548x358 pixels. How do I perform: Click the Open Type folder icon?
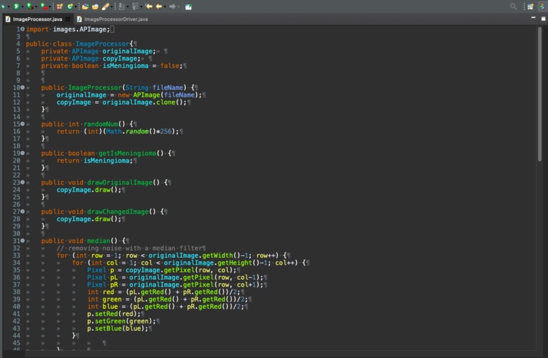pos(85,6)
